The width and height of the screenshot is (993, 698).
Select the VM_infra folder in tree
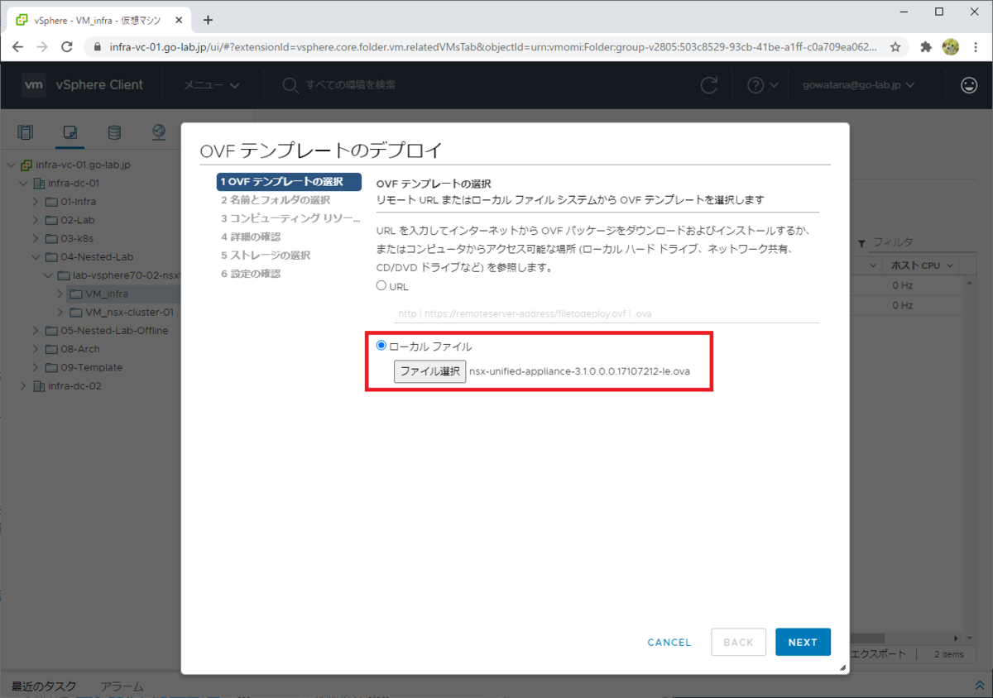[x=107, y=294]
